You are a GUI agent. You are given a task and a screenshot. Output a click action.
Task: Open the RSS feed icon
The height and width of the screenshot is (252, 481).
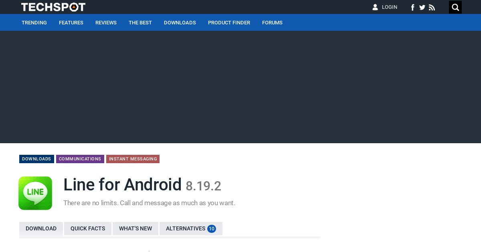(432, 7)
